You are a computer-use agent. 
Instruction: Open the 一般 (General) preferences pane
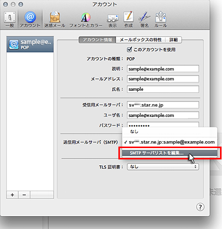pyautogui.click(x=10, y=19)
